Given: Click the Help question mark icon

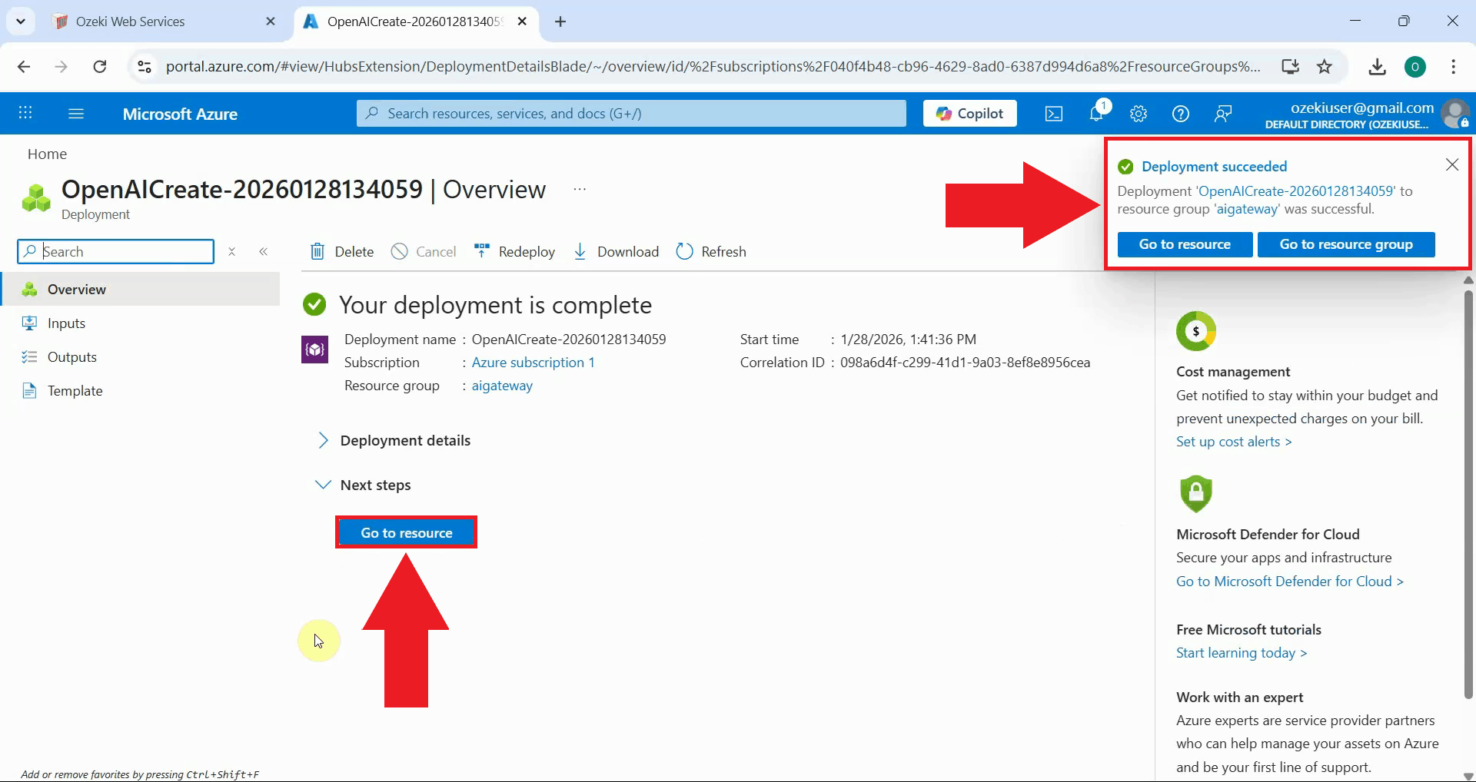Looking at the screenshot, I should click(1180, 114).
